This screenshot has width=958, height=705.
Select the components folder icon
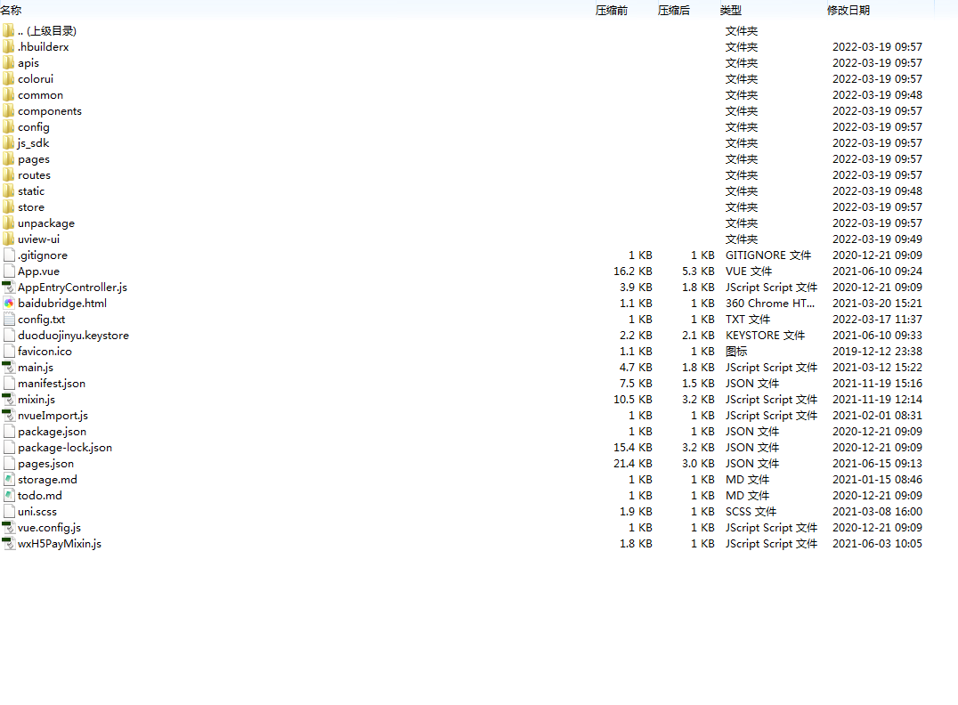[x=9, y=110]
